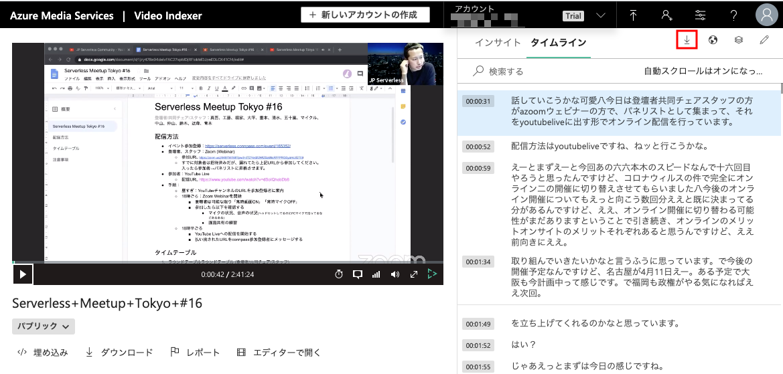
Task: Click Azure Media Services header text
Action: [62, 15]
